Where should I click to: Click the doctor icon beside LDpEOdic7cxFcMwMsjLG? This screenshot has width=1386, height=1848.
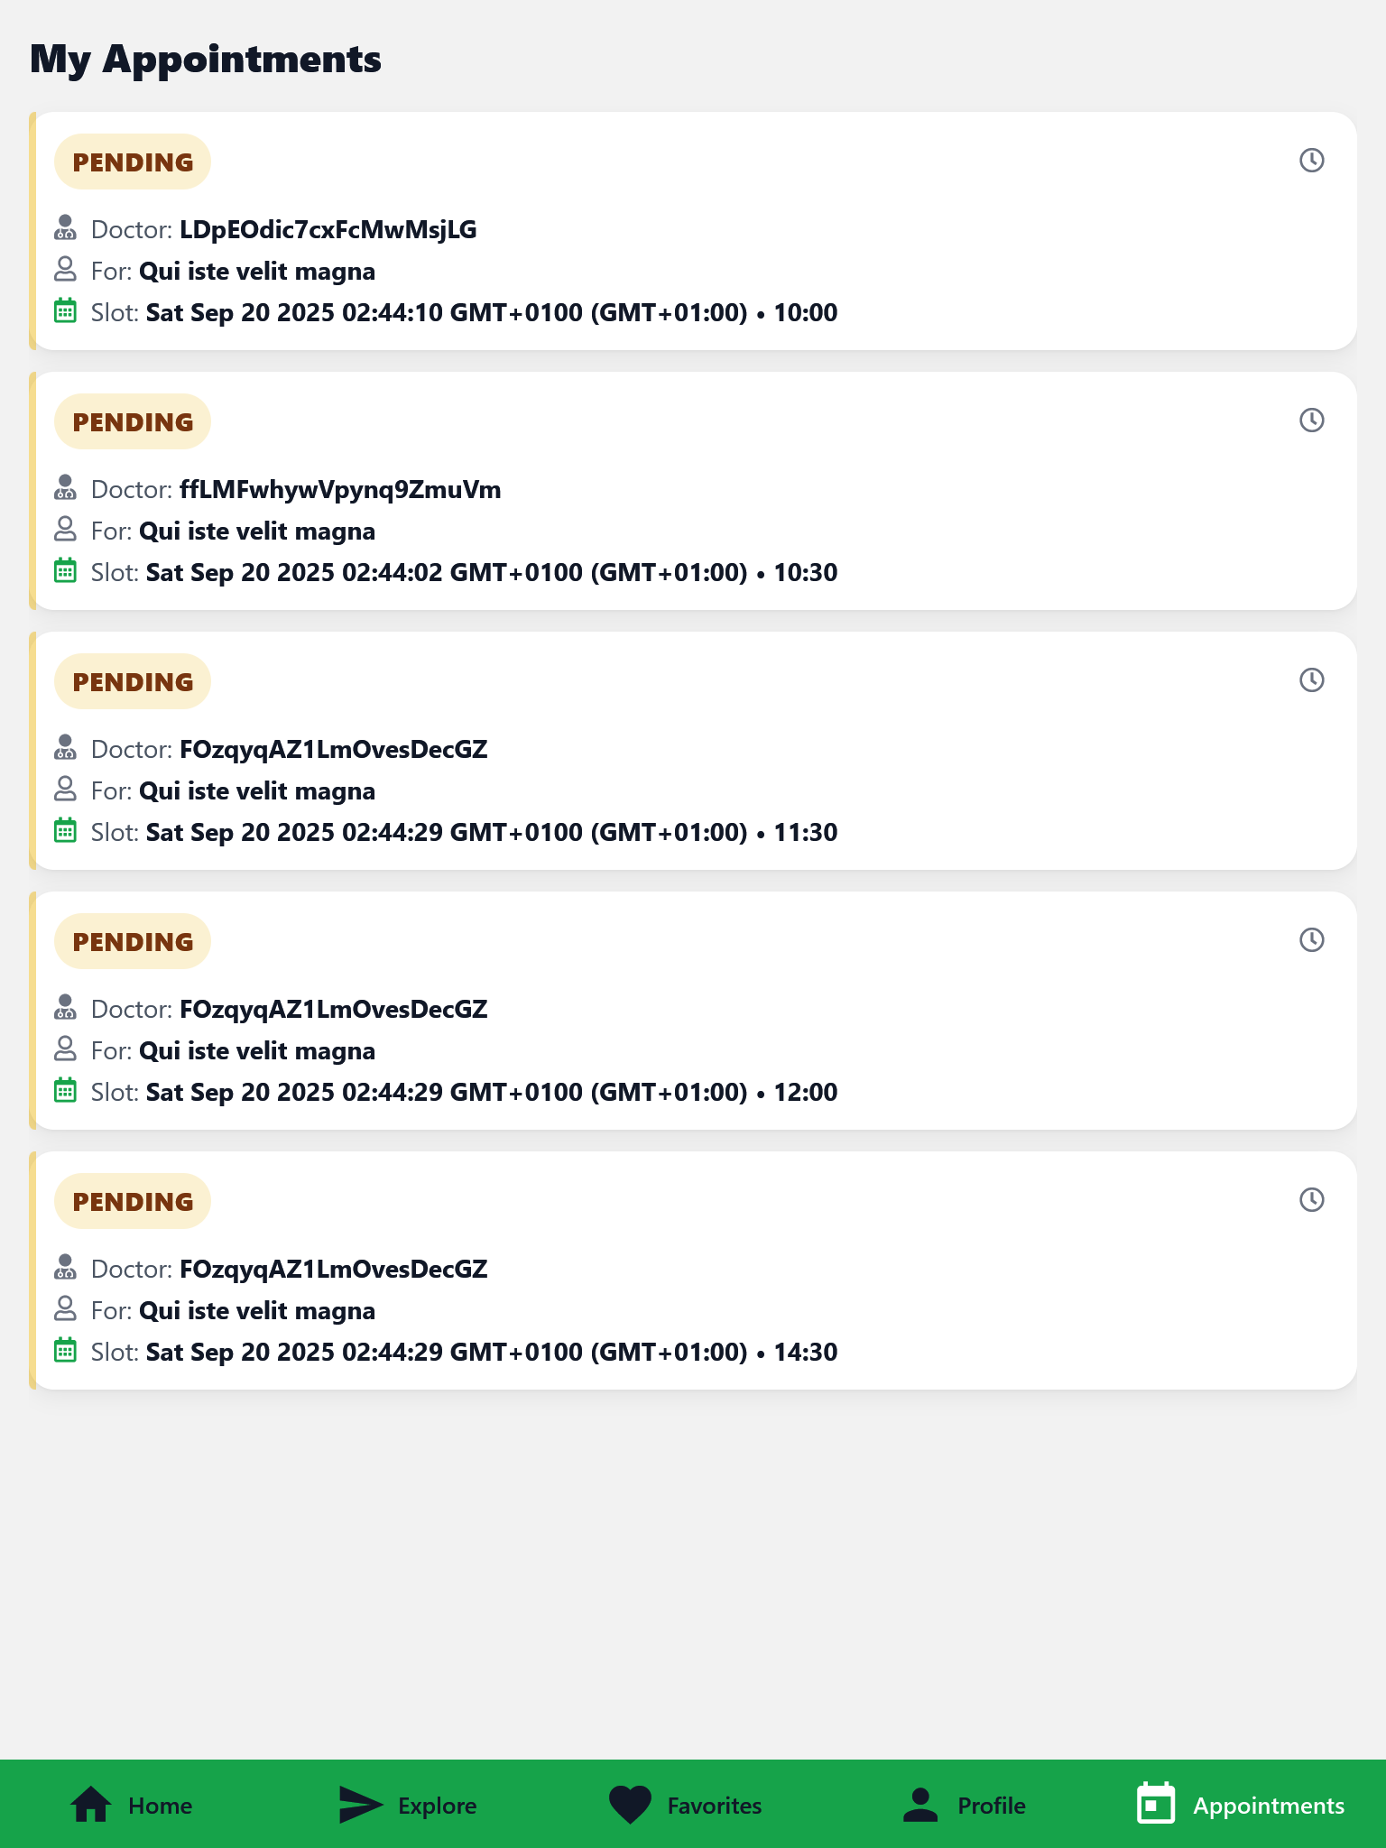coord(65,228)
